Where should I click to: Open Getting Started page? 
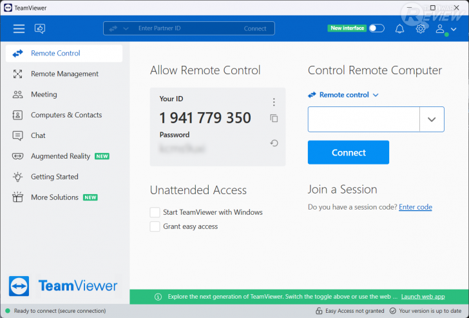[64, 177]
